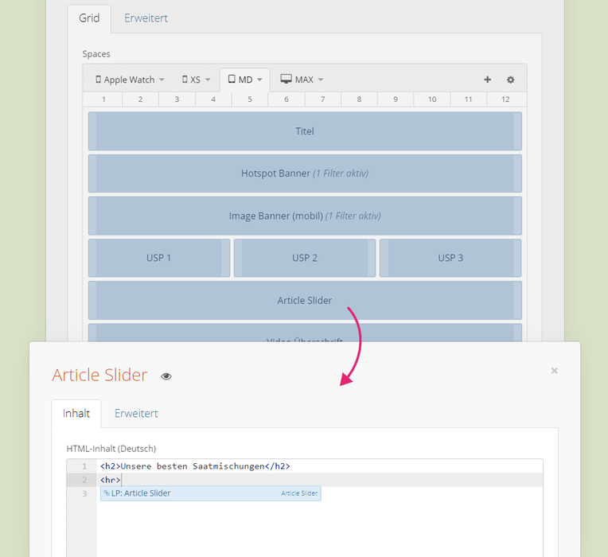Viewport: 608px width, 557px height.
Task: Click grid column number 12
Action: pos(505,99)
